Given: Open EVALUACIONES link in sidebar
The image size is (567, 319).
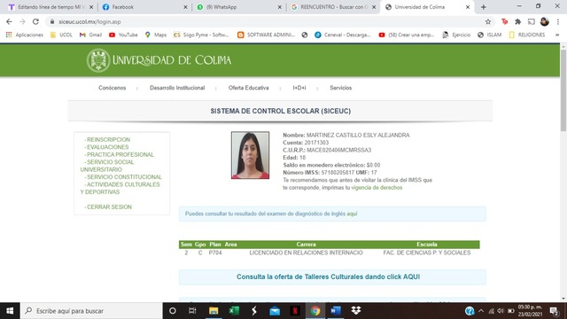Looking at the screenshot, I should (x=107, y=147).
